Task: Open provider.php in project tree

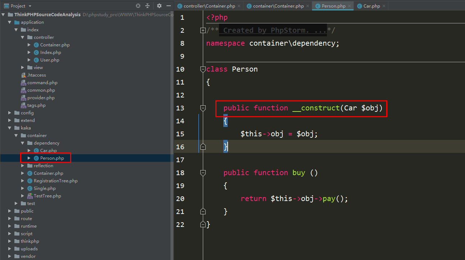Action: (41, 98)
